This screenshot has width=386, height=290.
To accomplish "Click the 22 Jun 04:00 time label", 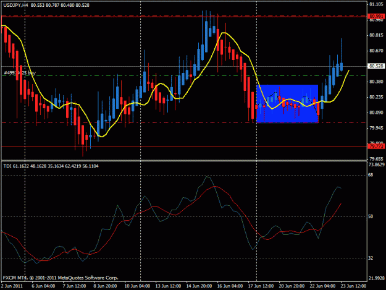I will (322, 286).
